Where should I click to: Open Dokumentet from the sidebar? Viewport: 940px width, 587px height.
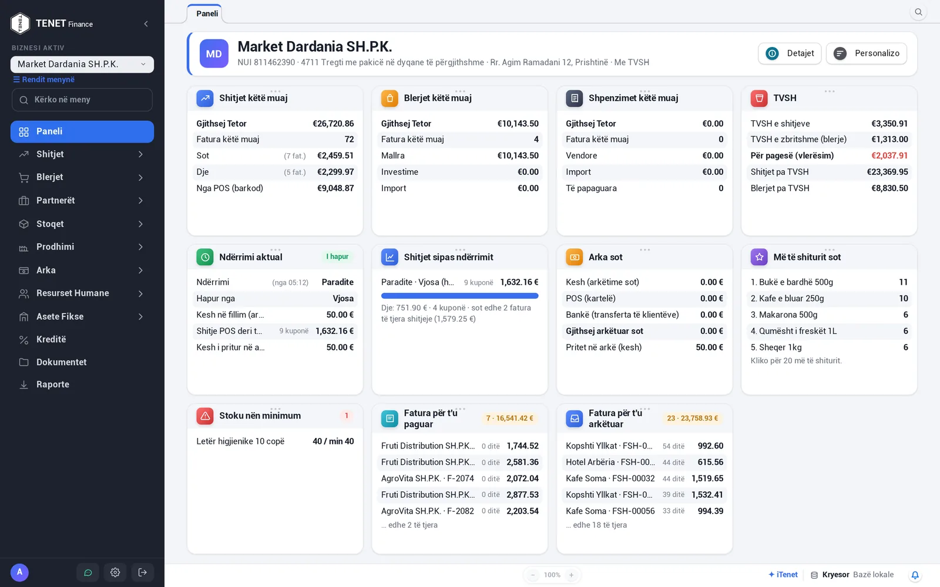[x=82, y=362]
